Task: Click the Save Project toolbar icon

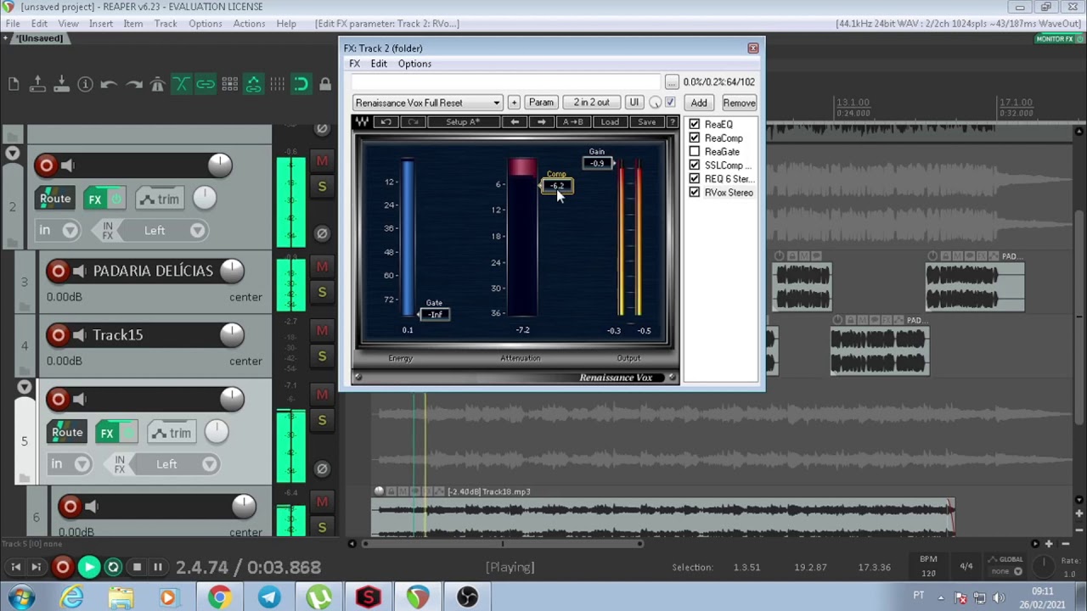Action: pos(61,84)
